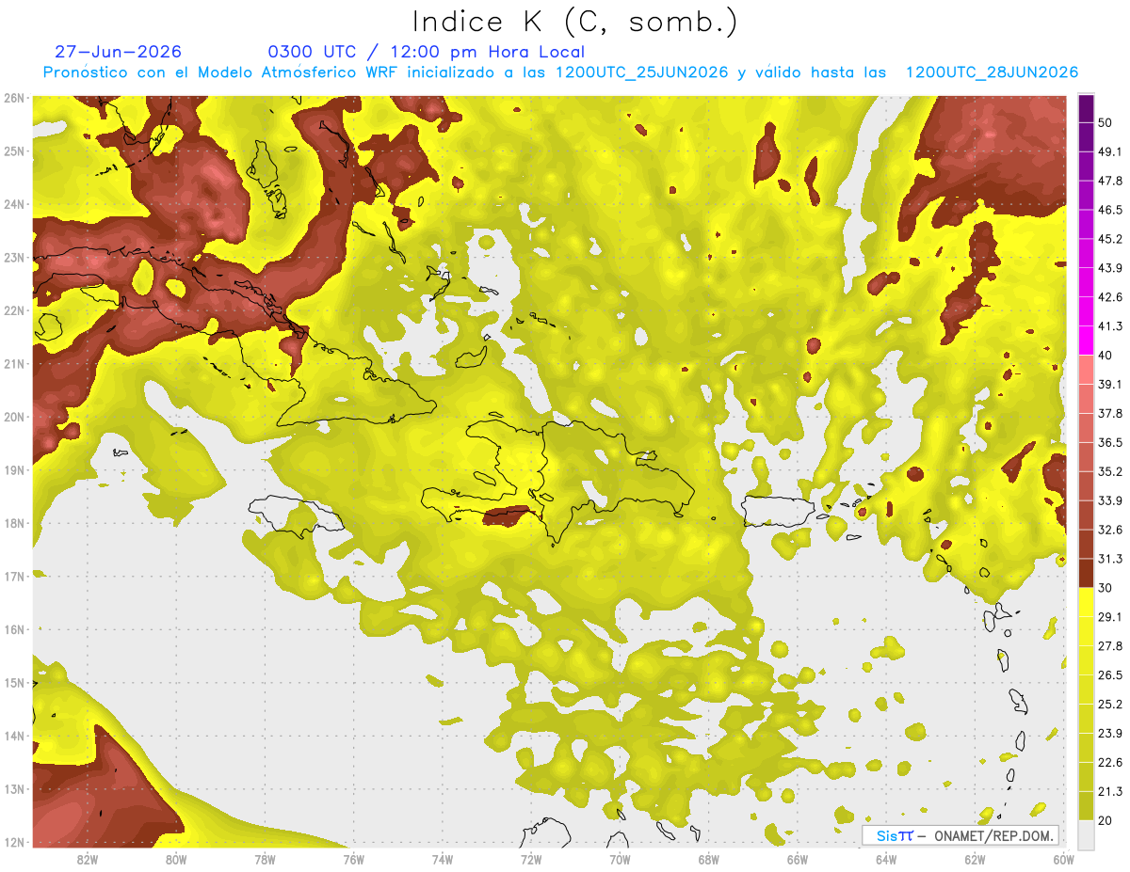The image size is (1130, 872).
Task: Click colorbar value "22.6"
Action: click(x=1110, y=763)
